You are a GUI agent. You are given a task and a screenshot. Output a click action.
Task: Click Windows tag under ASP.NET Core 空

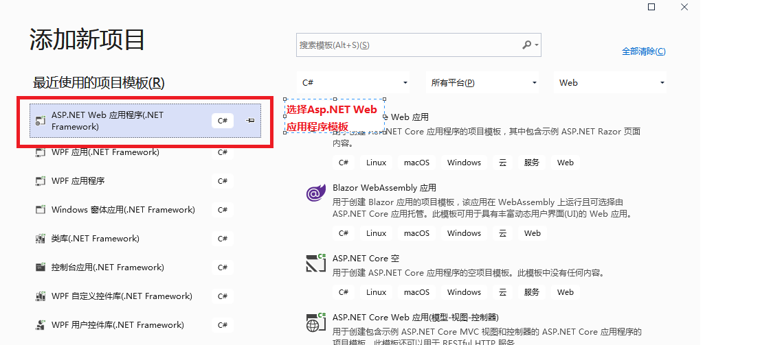[x=464, y=292]
